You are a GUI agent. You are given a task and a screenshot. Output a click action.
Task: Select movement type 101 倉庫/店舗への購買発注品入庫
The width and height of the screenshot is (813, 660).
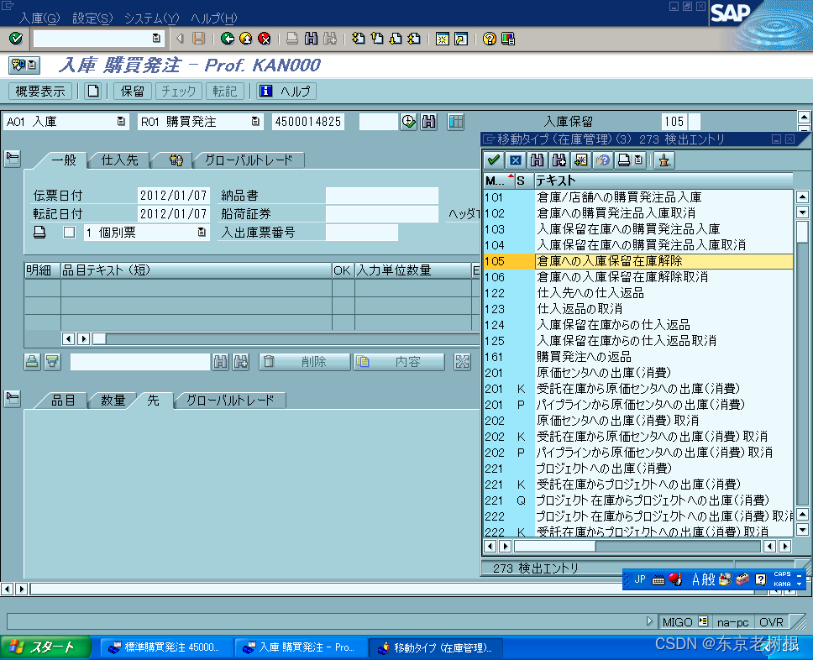(637, 197)
